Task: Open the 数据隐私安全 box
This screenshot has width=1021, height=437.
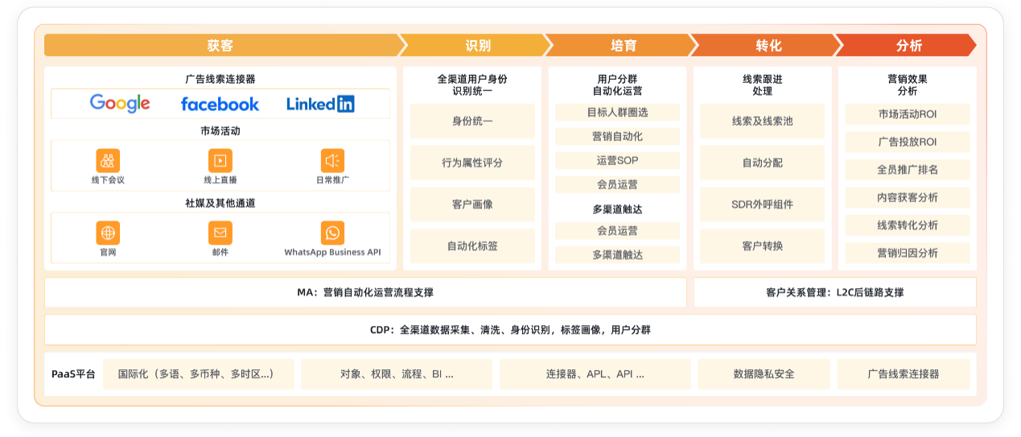Action: [x=764, y=374]
